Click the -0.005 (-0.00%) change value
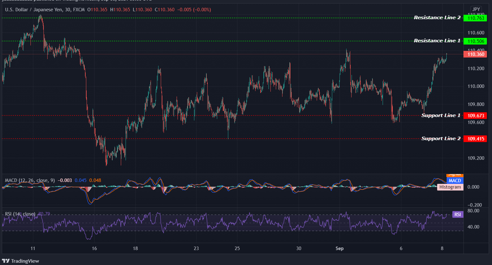The width and height of the screenshot is (492, 265). (x=194, y=10)
